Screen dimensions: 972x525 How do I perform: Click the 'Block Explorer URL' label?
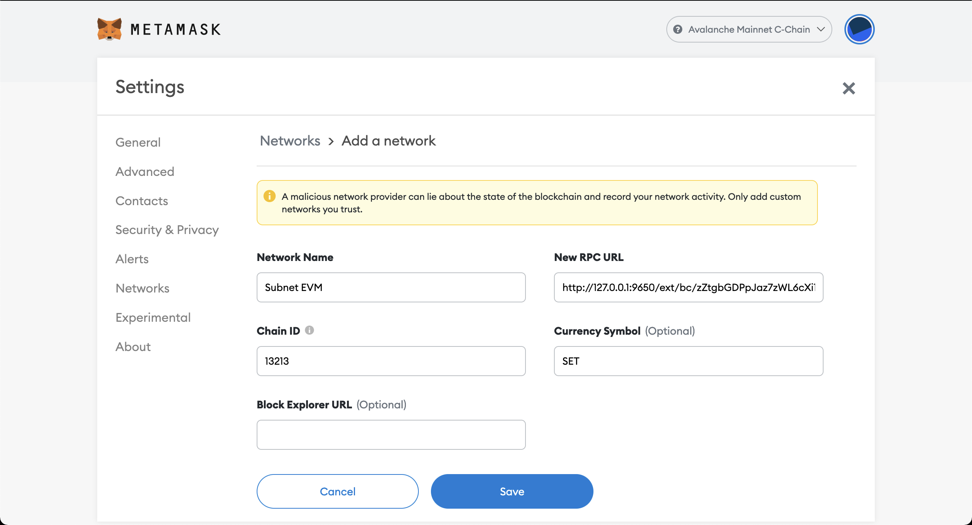tap(304, 405)
